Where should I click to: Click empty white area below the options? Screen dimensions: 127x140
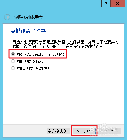[x=63, y=95]
